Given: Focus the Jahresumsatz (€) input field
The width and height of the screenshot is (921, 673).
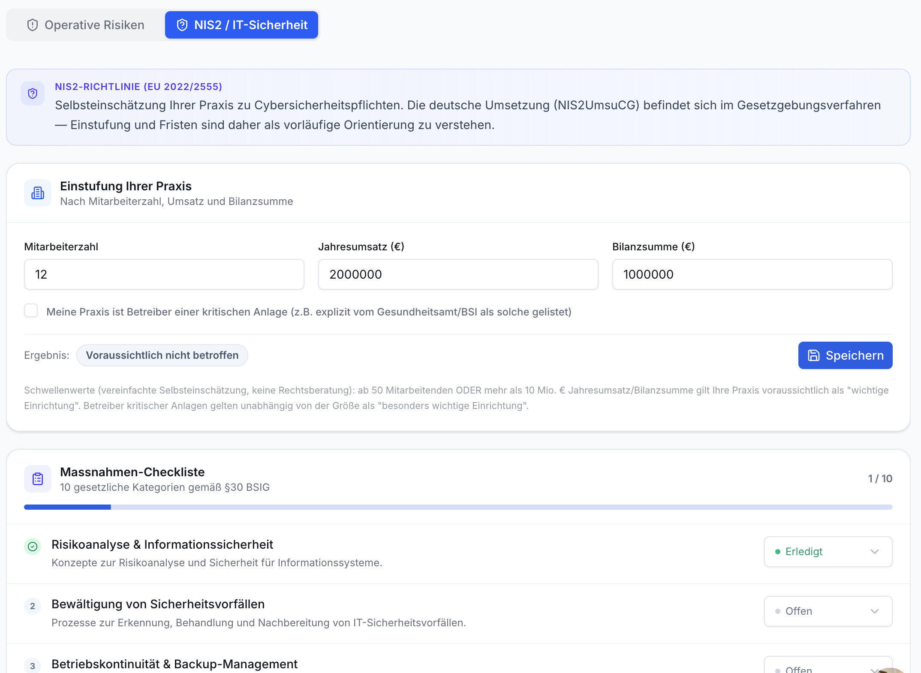Looking at the screenshot, I should click(x=458, y=274).
